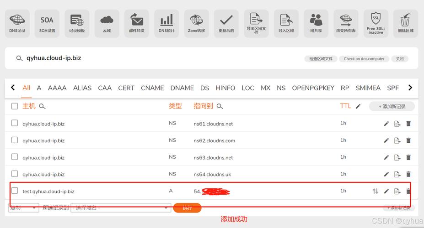Switch to the OPENPGPKEY record tab
424x228 pixels.
point(313,88)
